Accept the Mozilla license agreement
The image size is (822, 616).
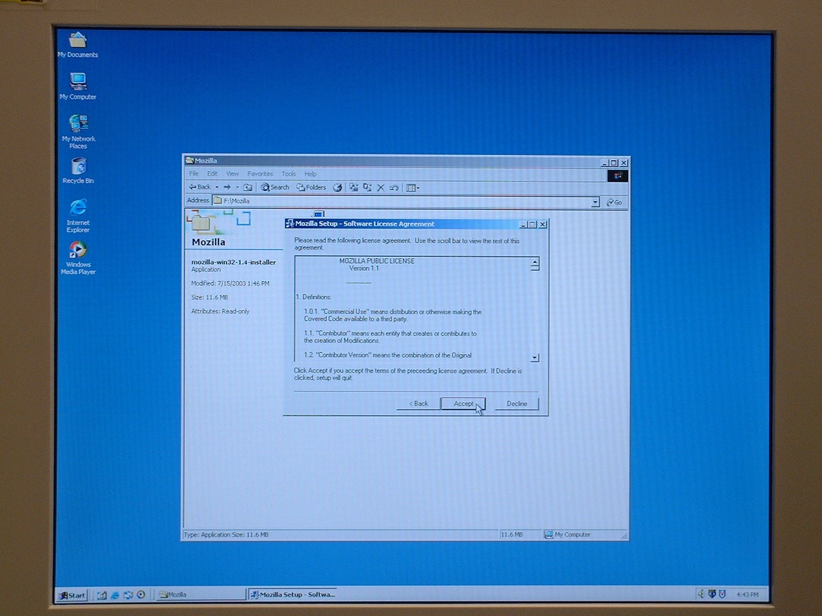[463, 404]
